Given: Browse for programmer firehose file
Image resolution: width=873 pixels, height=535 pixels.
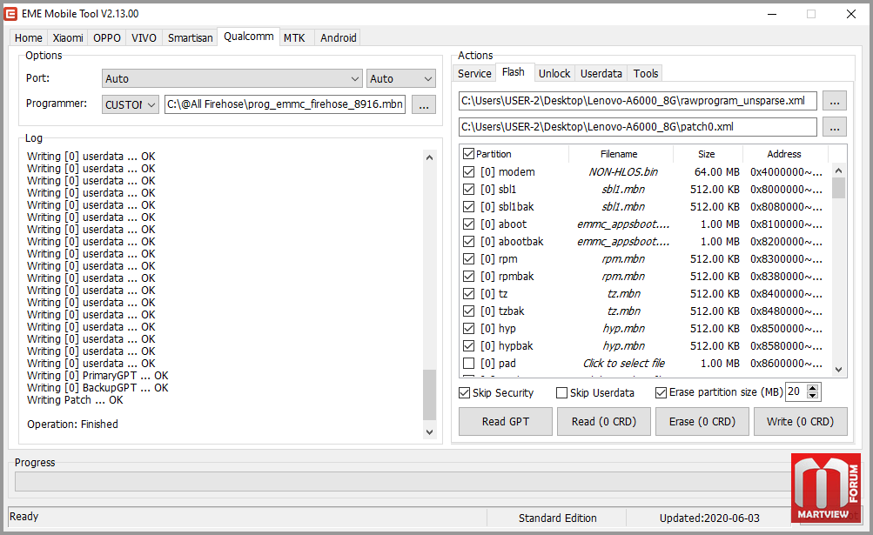Looking at the screenshot, I should coord(424,104).
